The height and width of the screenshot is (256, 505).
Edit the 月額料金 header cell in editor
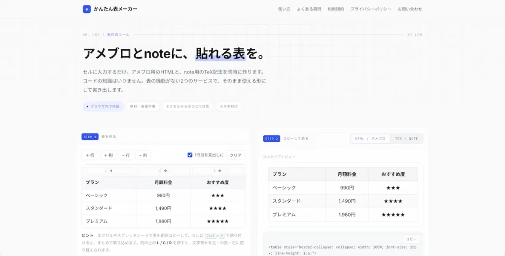click(x=163, y=183)
